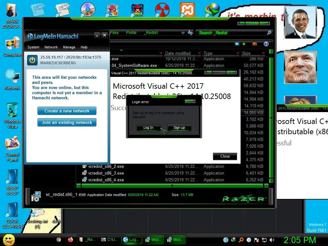Click Close in Visual C++ 2017 installer
Screen dimensions: 328x246
click(225, 156)
